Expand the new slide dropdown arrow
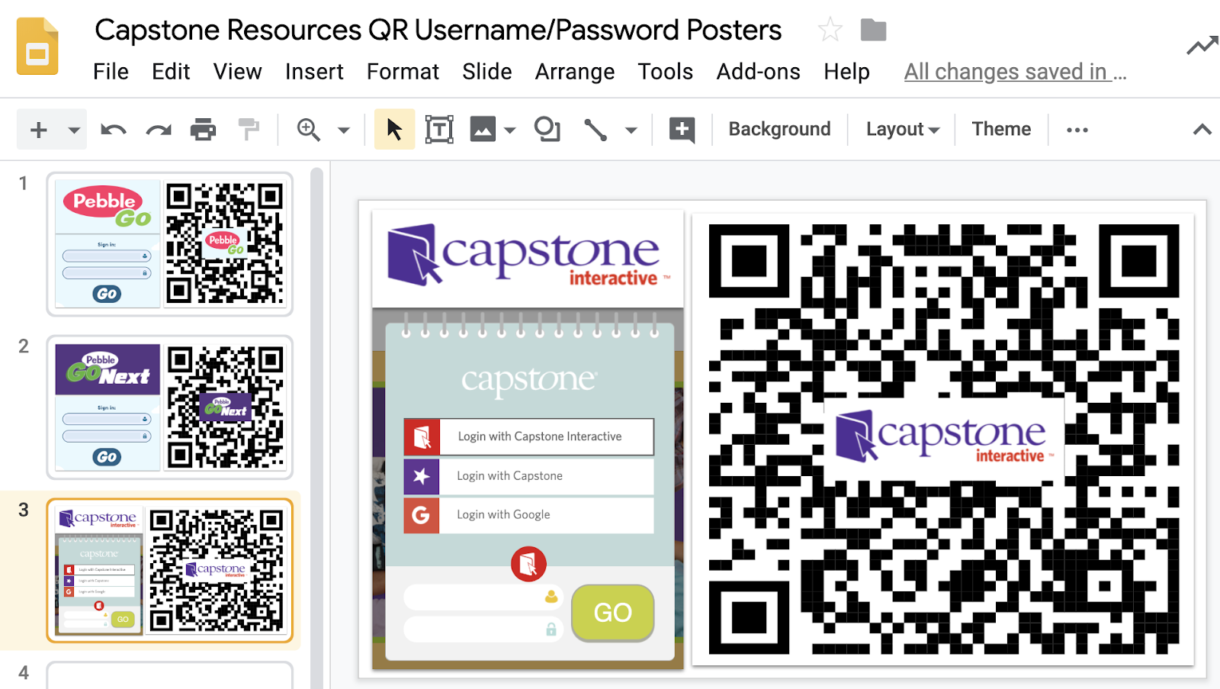Screen dimensions: 1220x689 [x=73, y=129]
